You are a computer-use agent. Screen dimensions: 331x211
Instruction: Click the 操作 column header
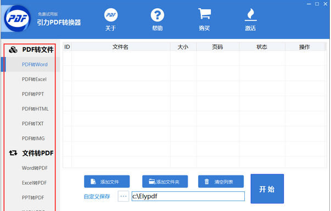coord(305,47)
